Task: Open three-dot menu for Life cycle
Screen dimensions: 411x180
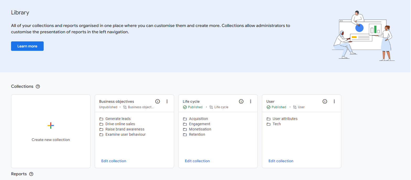Action: (251, 101)
